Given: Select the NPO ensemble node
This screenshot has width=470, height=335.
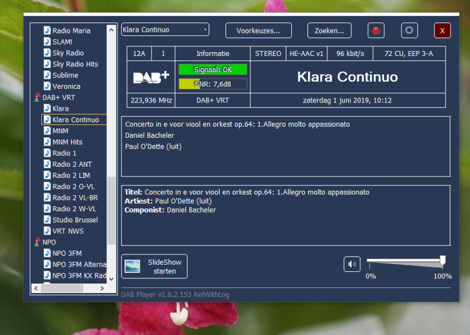Looking at the screenshot, I should coord(49,242).
